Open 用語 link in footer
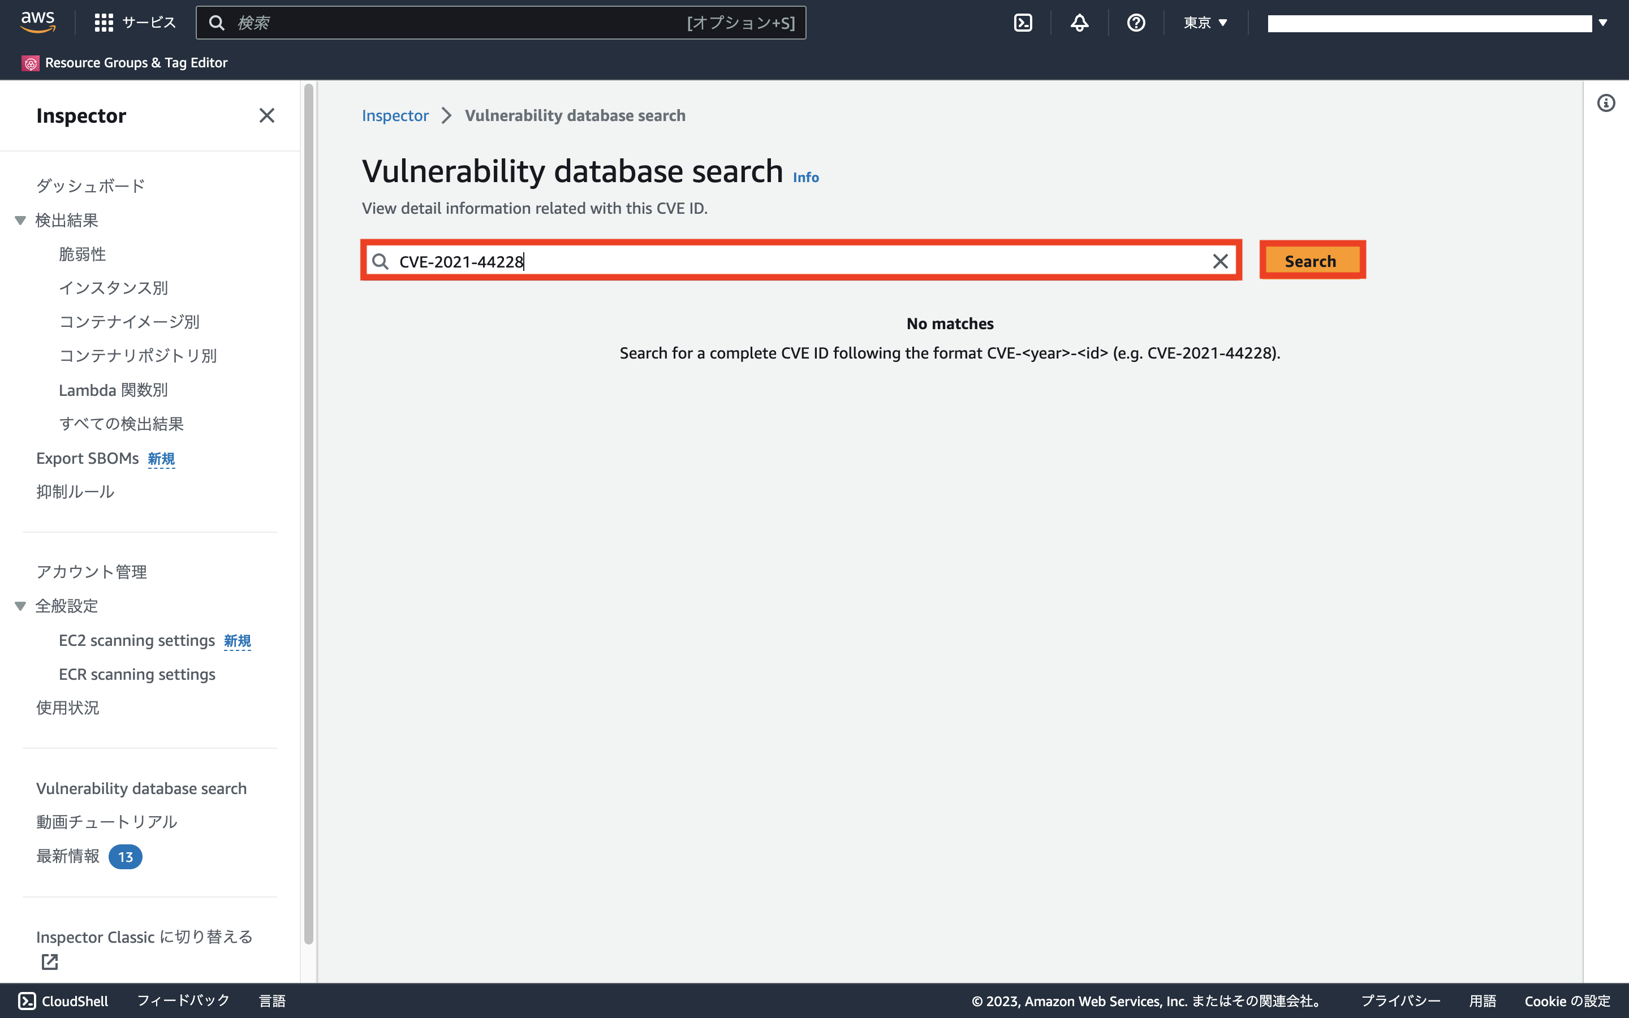 [1483, 1001]
